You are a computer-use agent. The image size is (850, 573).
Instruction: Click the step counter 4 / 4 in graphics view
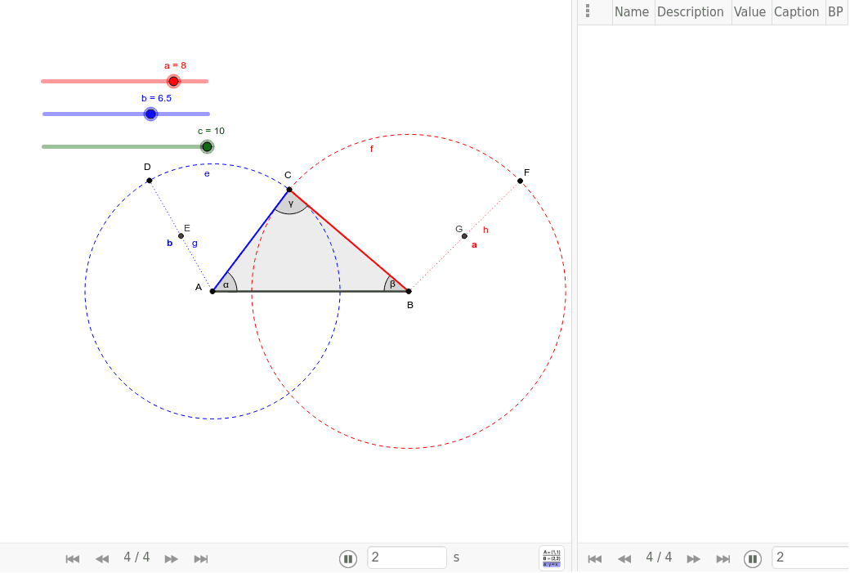pyautogui.click(x=136, y=557)
